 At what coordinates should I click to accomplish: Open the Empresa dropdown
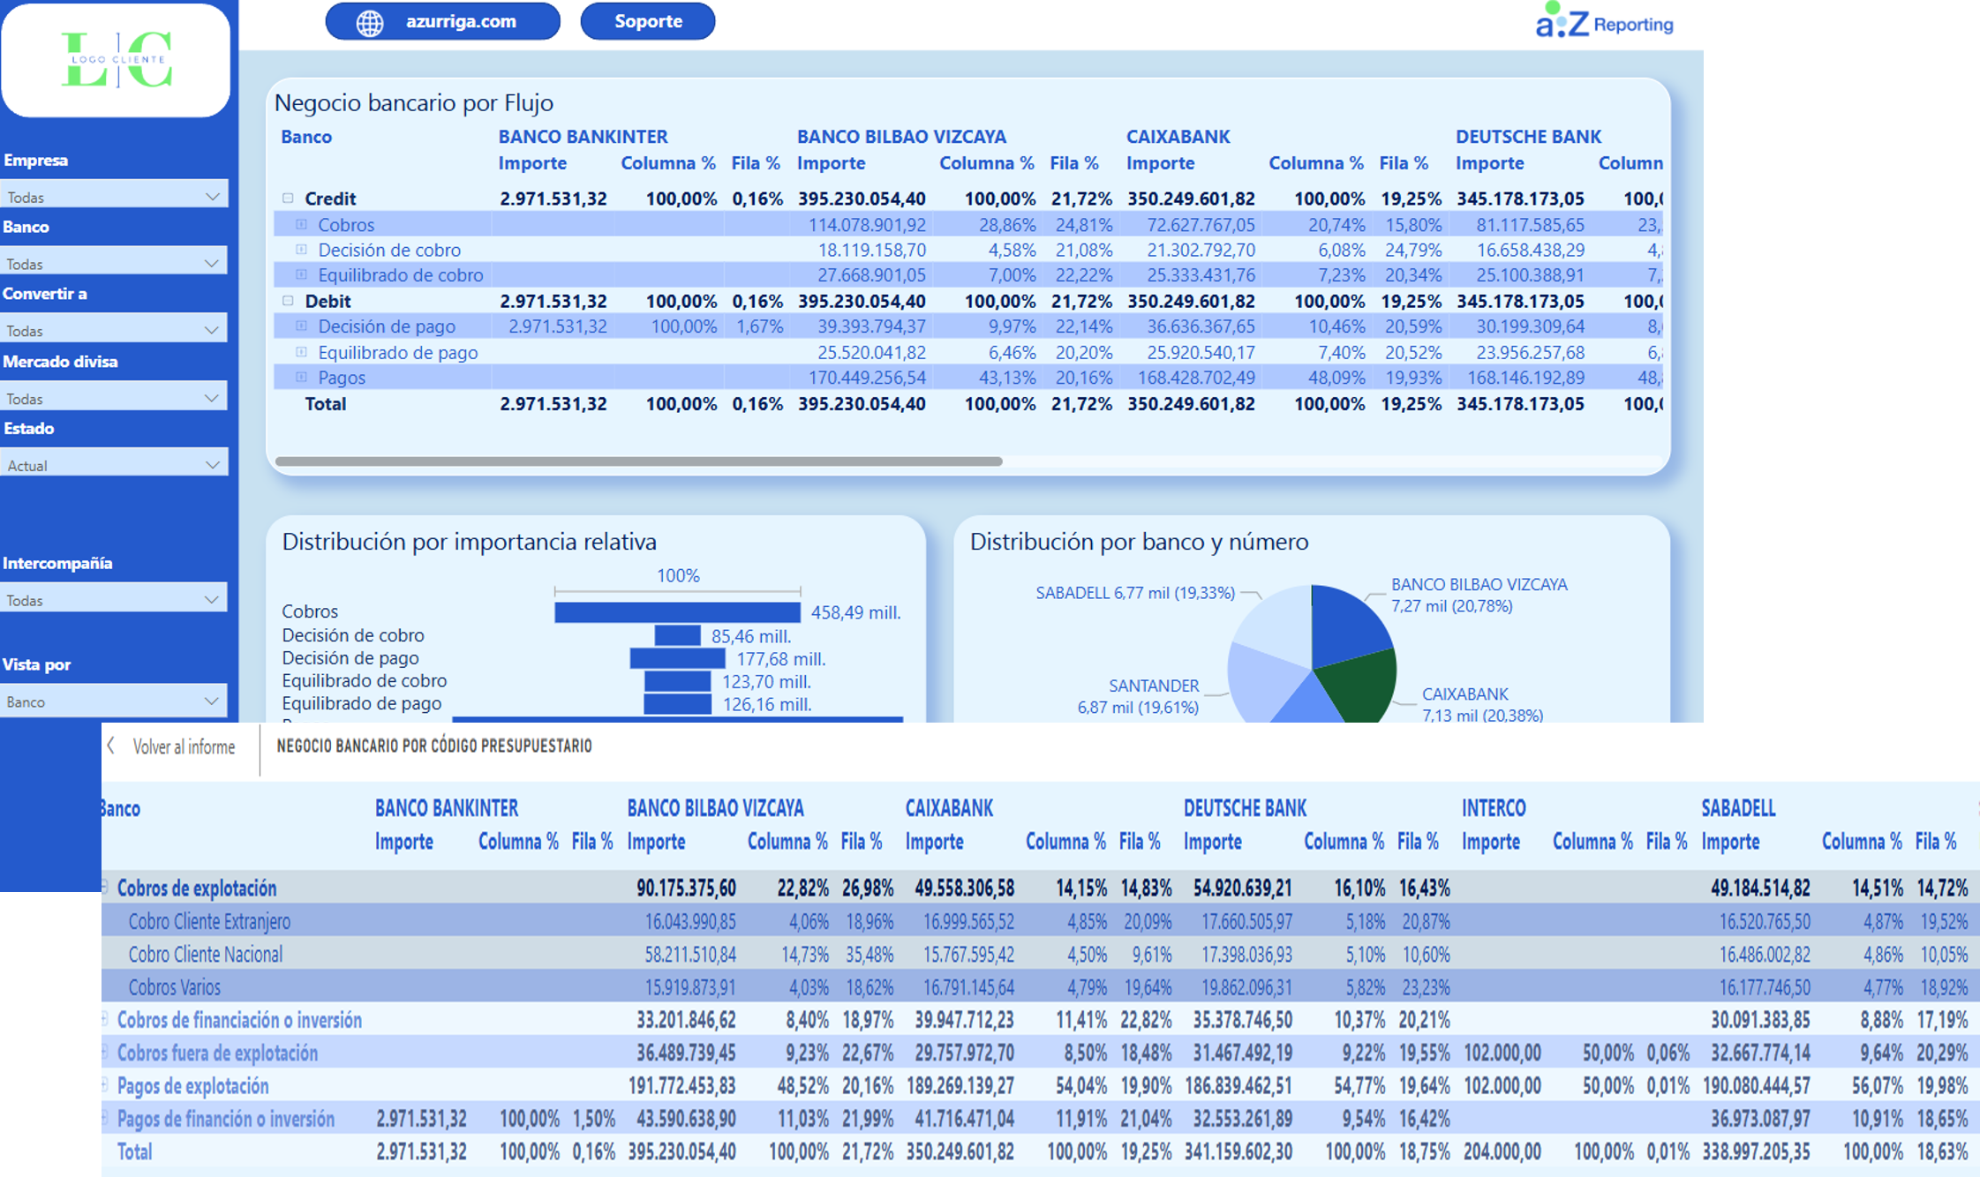point(114,196)
